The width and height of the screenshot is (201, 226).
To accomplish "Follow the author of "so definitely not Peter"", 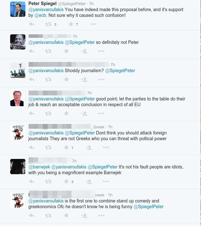I will point(84,51).
